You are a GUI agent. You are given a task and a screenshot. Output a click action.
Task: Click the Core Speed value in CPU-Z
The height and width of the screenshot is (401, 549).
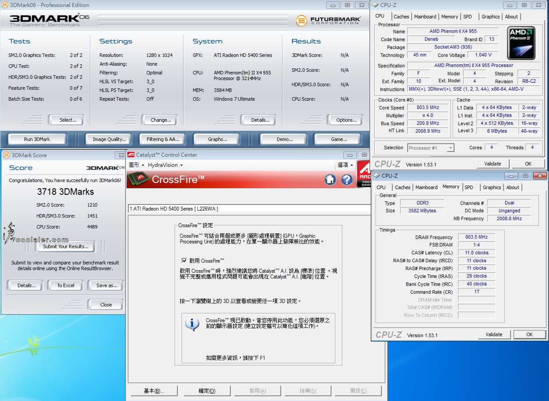pyautogui.click(x=428, y=108)
